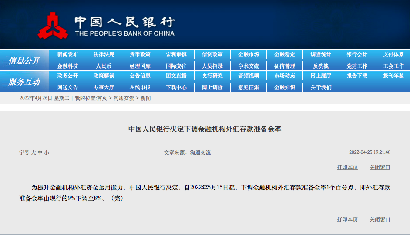Image resolution: width=410 pixels, height=235 pixels.
Task: Open 工会工作 section
Action: coord(393,66)
